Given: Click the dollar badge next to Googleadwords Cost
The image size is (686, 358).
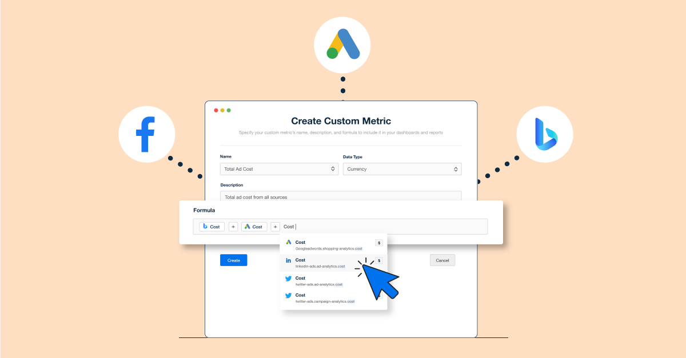Looking at the screenshot, I should 379,242.
